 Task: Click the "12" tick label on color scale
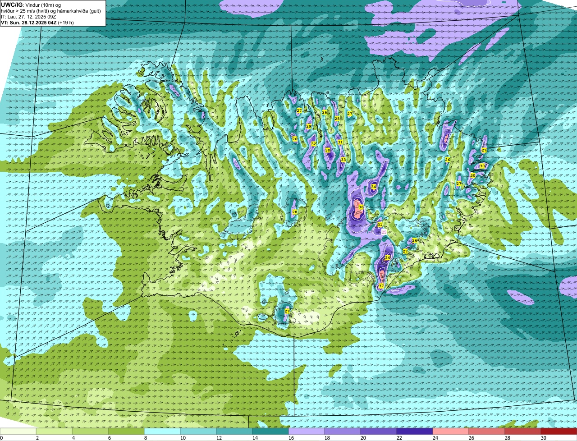[219, 438]
